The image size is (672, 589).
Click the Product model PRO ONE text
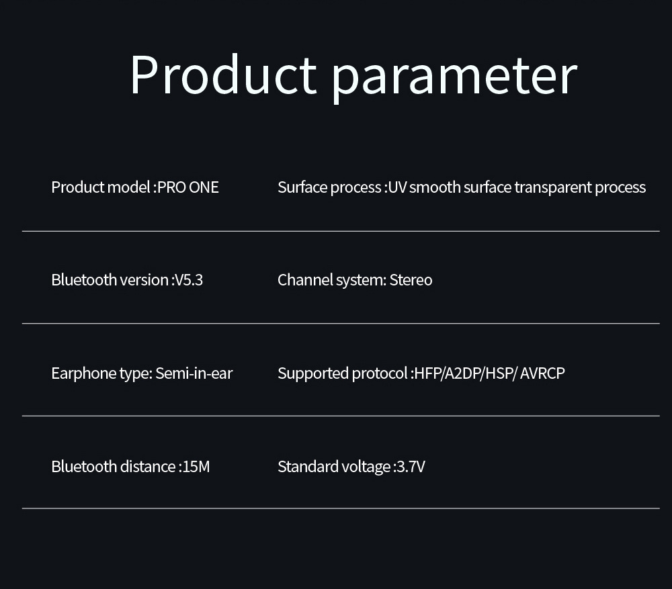point(134,187)
